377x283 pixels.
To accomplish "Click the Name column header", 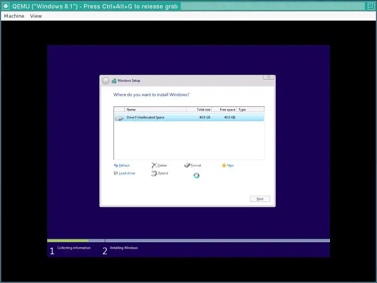I will tap(156, 109).
